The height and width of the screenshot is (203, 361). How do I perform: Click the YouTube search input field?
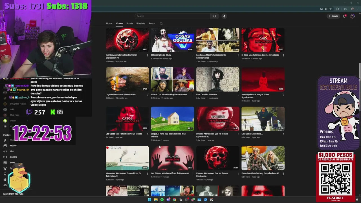point(173,16)
